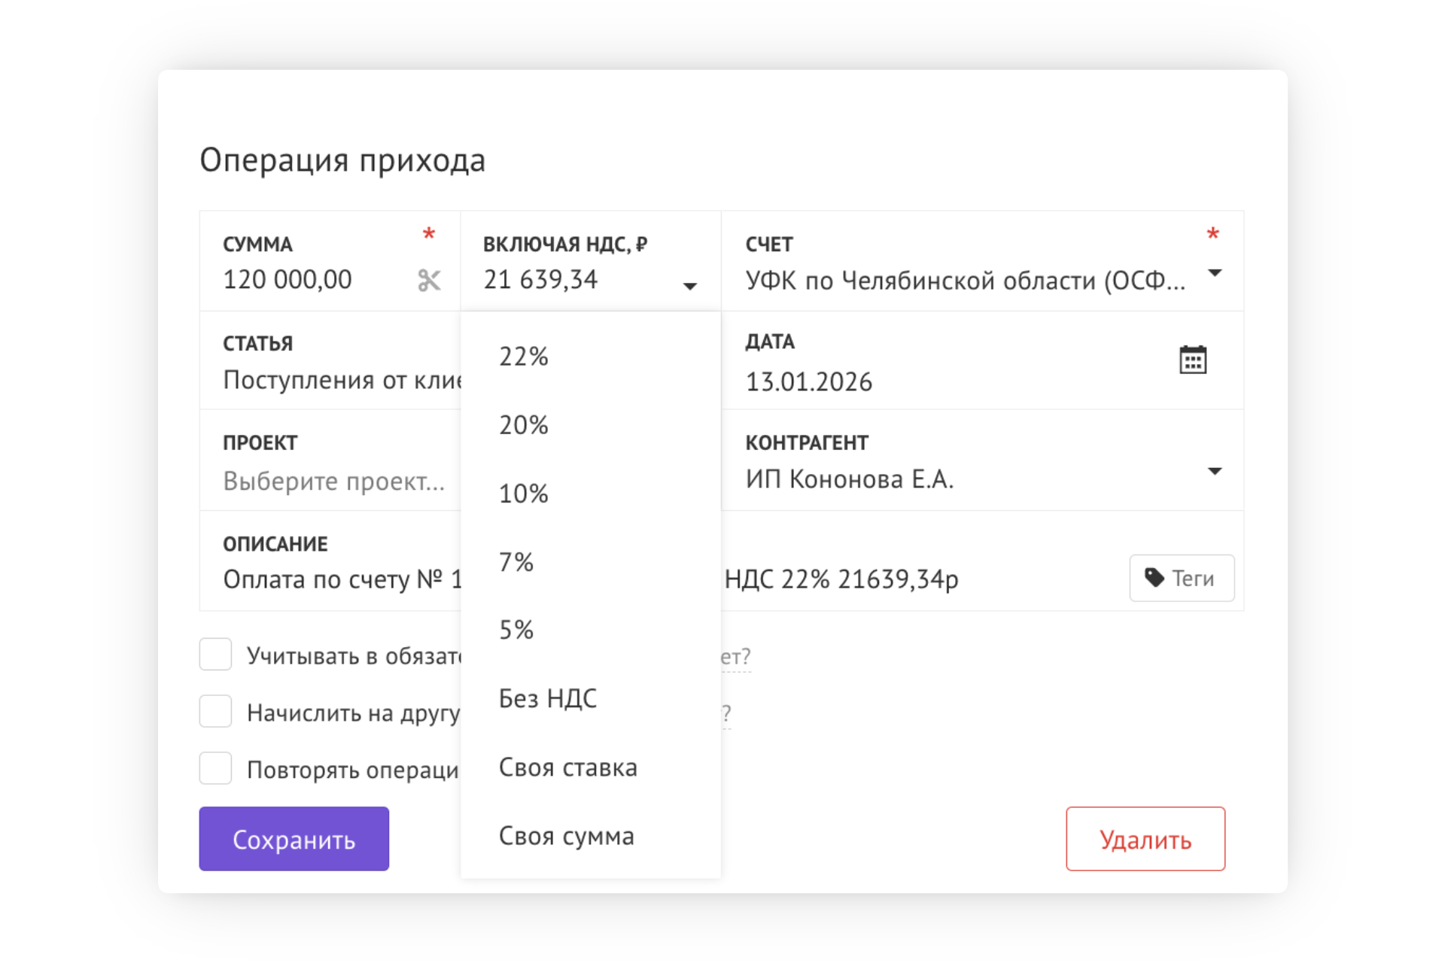Check Повторять операцию checkbox

click(215, 769)
